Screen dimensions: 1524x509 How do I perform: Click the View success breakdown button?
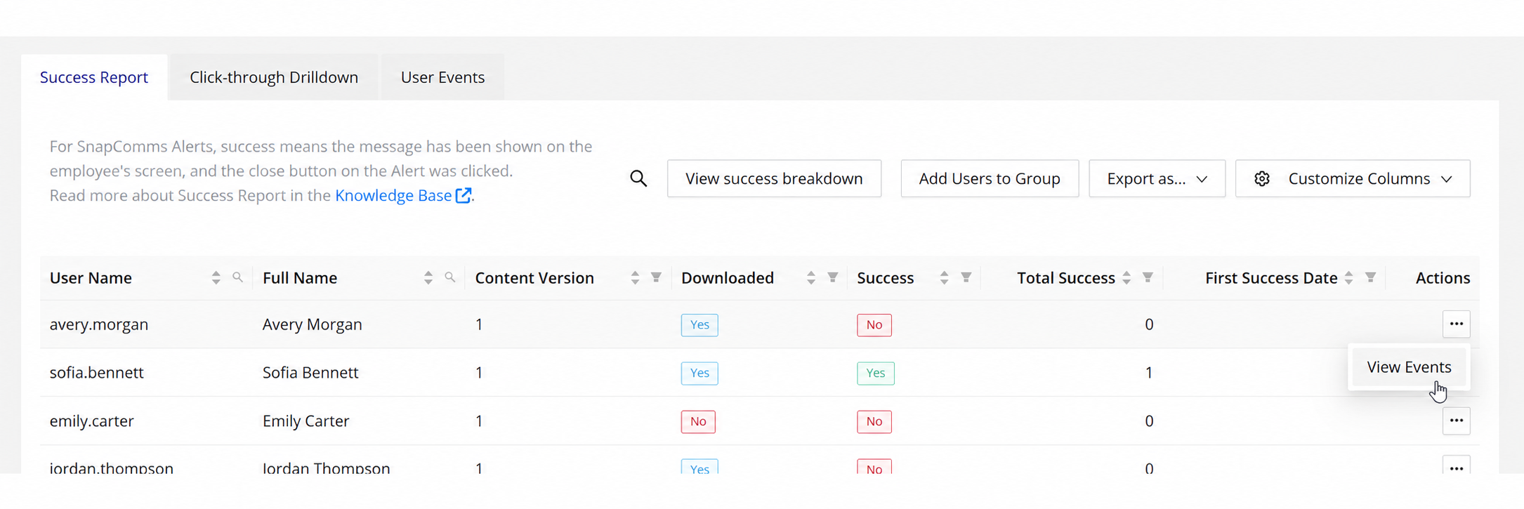tap(774, 178)
